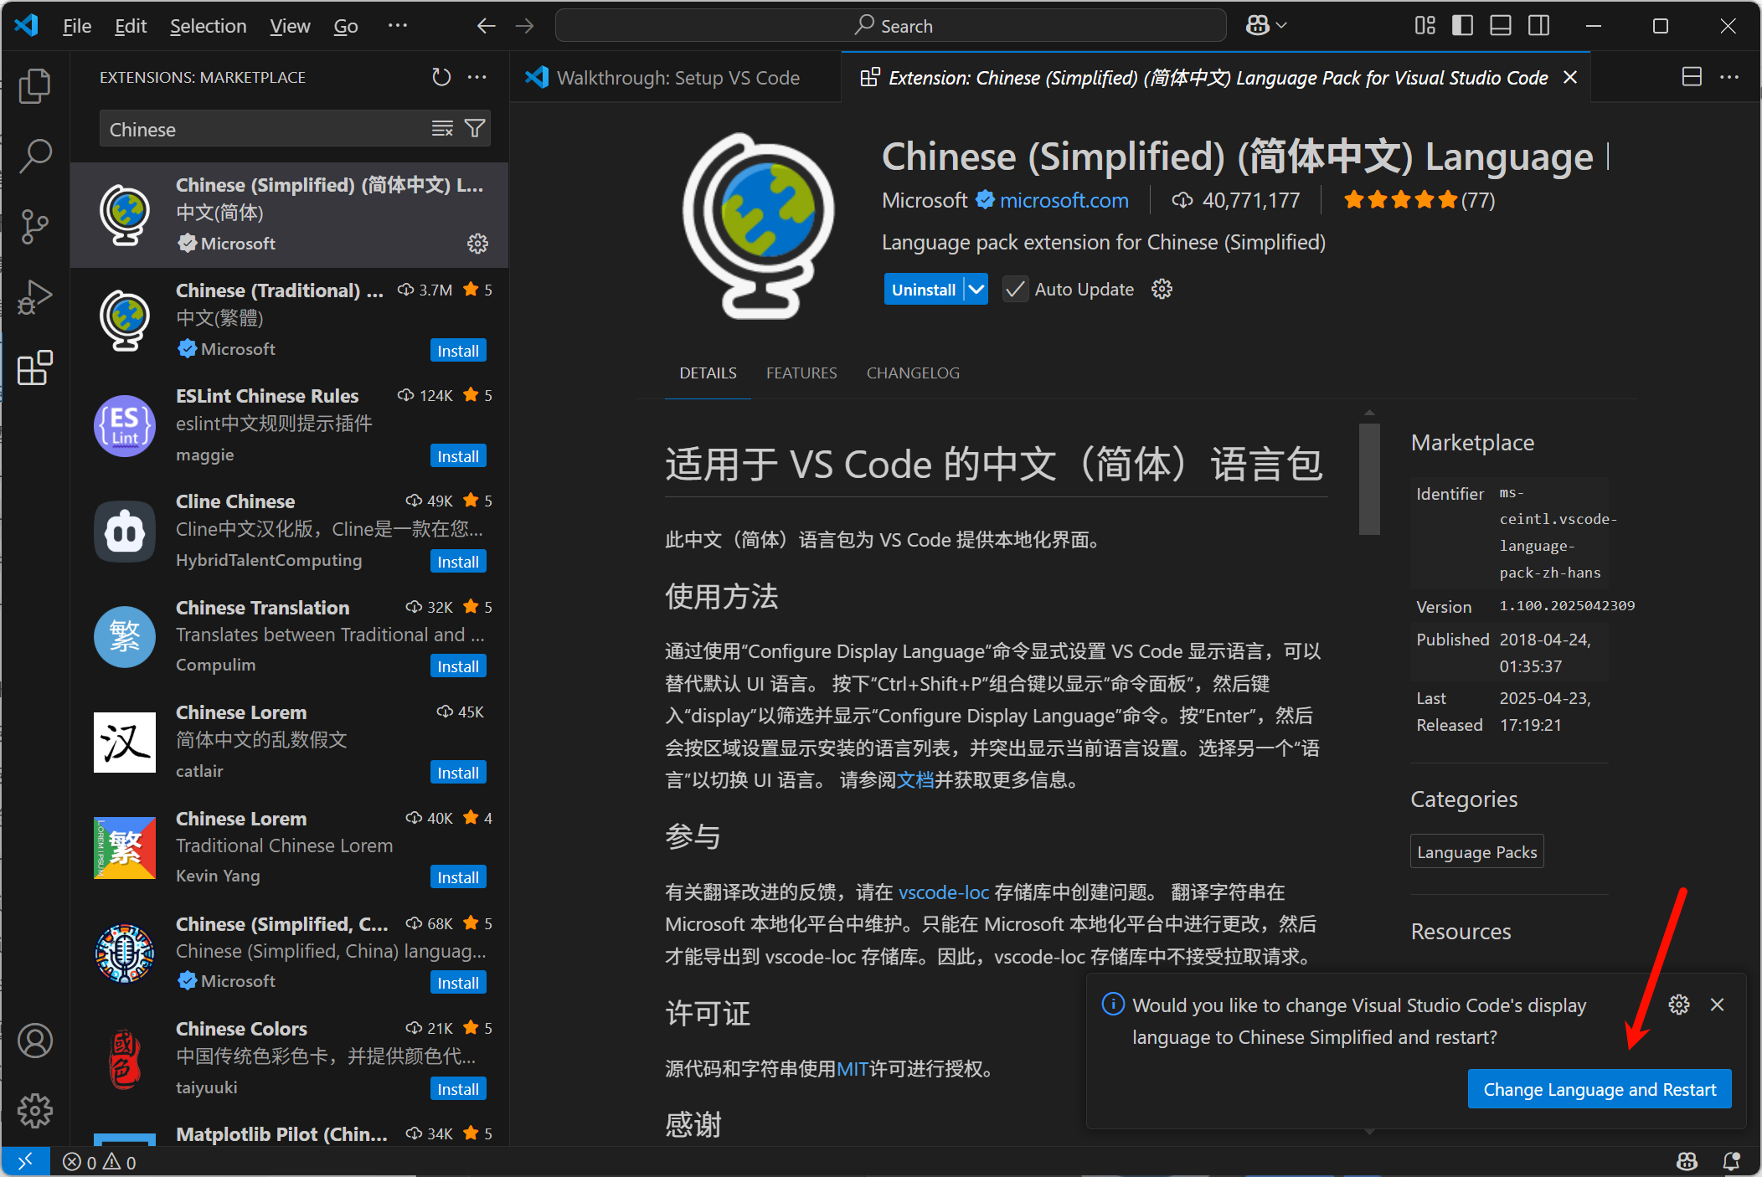Viewport: 1762px width, 1177px height.
Task: Open manage gear for Chinese (Simplified) list item
Action: [x=477, y=244]
